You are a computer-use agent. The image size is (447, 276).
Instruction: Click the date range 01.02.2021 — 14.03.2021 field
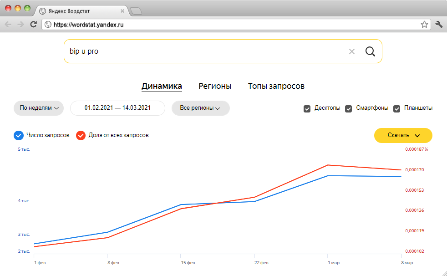[x=117, y=108]
